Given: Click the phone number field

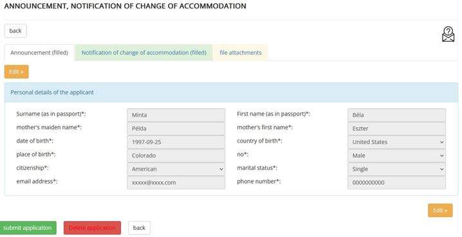Looking at the screenshot, I should click(x=396, y=182).
